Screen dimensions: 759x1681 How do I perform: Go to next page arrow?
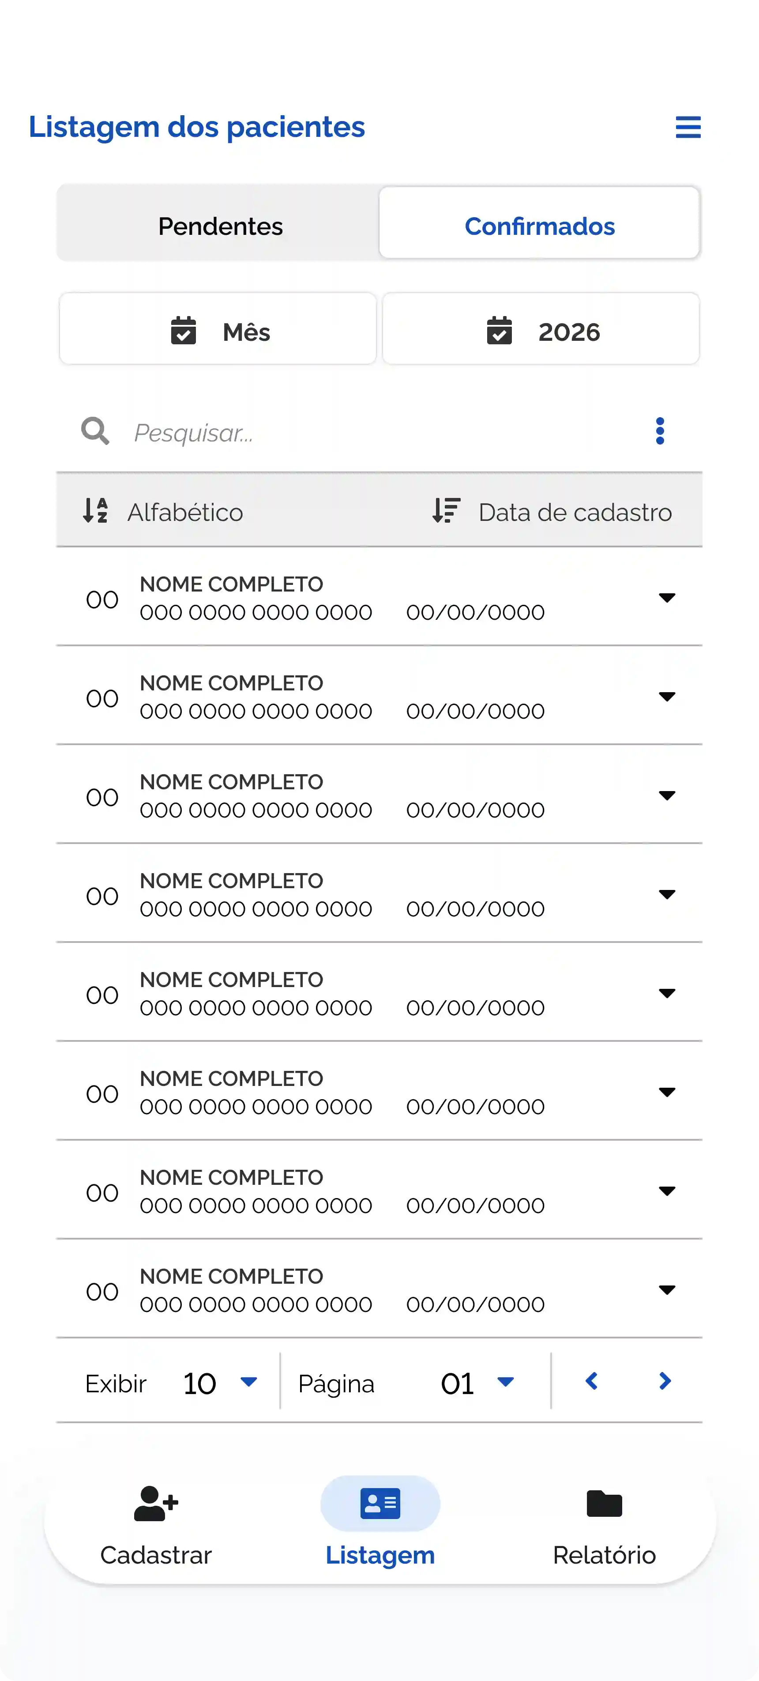tap(665, 1381)
